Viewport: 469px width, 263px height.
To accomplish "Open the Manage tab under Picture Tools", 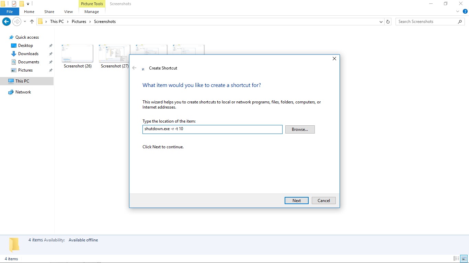I will [x=92, y=12].
